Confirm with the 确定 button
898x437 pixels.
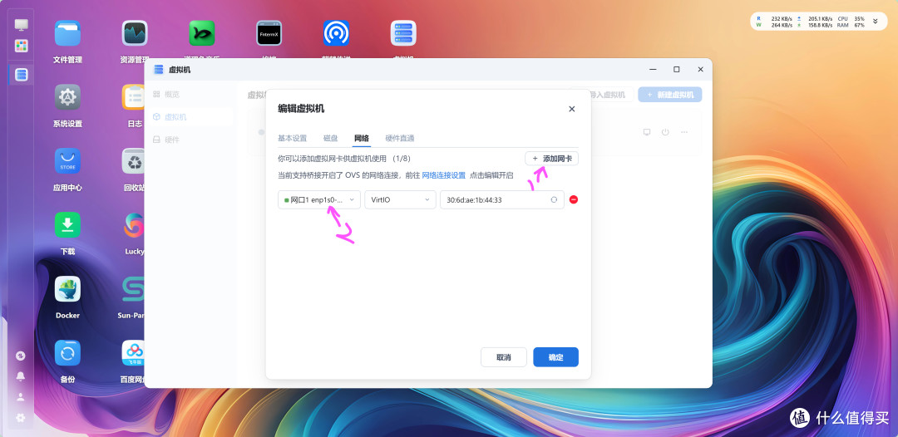555,357
